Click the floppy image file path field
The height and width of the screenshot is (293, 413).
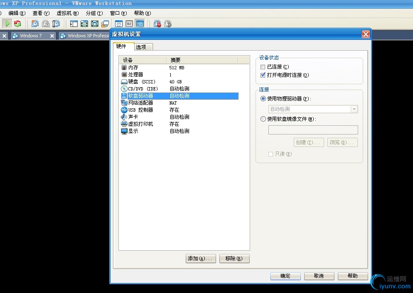click(313, 130)
